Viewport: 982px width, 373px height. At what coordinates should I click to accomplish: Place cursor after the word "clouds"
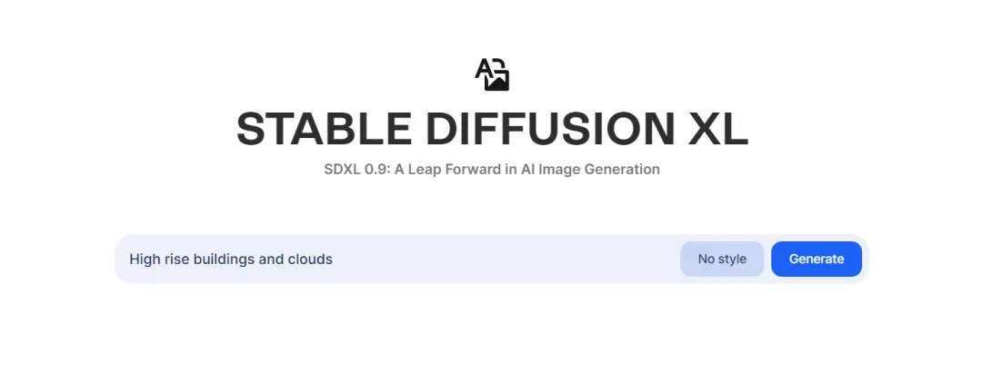point(334,259)
